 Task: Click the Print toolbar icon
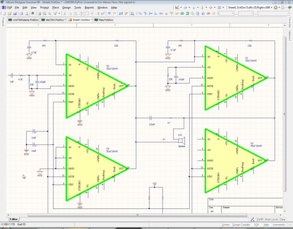tap(21, 14)
